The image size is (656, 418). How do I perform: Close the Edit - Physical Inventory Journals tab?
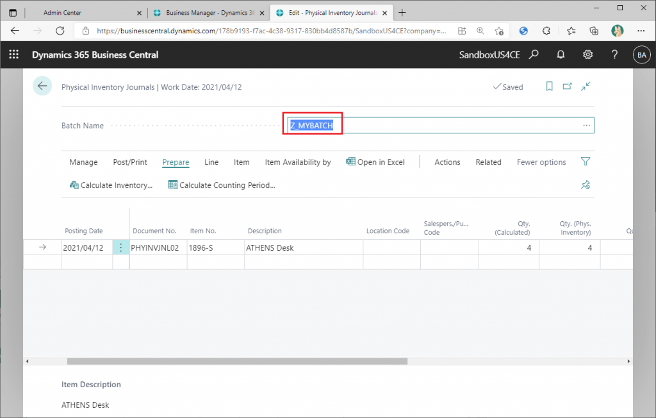[384, 13]
